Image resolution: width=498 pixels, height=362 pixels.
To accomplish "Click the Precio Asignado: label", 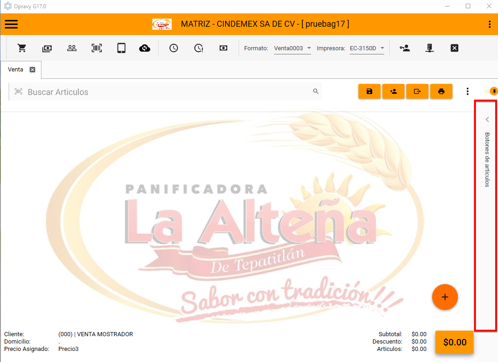I will (27, 349).
